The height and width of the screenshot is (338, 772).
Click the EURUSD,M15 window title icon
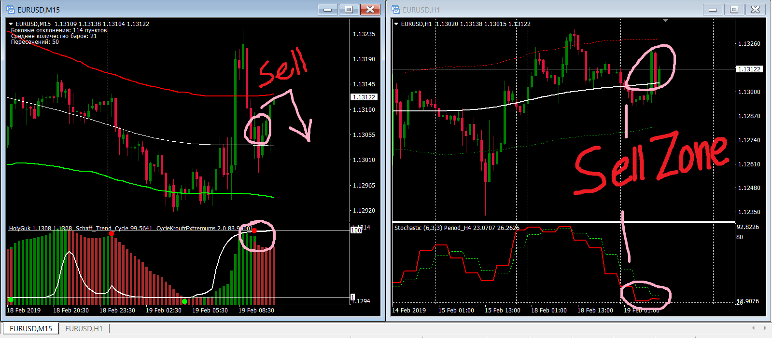pos(11,10)
